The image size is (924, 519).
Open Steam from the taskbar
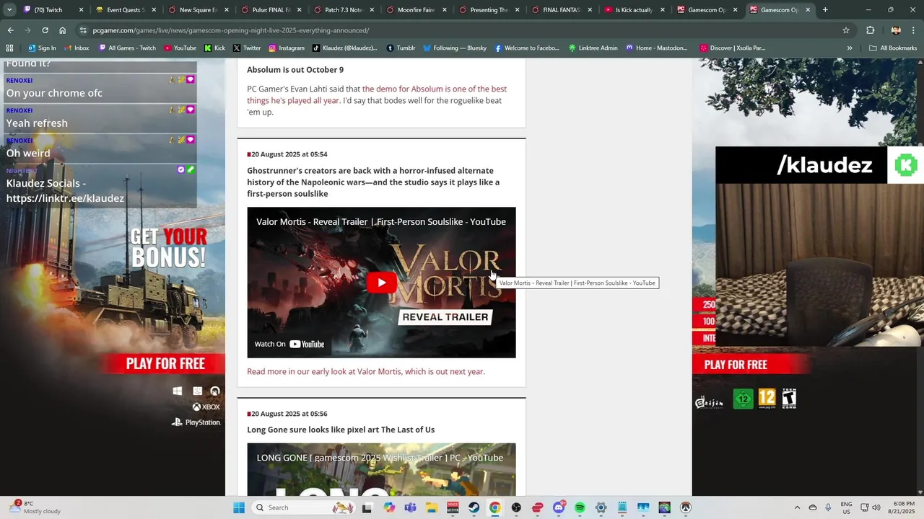click(474, 507)
